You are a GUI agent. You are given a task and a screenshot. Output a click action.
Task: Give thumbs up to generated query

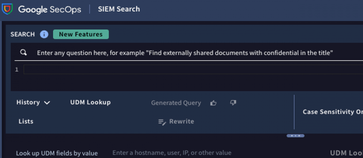[x=213, y=103]
